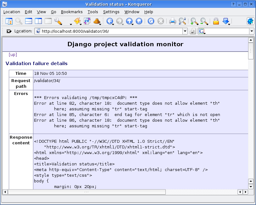The image size is (256, 205).
Task: Click the Google search provider icon
Action: pos(202,31)
